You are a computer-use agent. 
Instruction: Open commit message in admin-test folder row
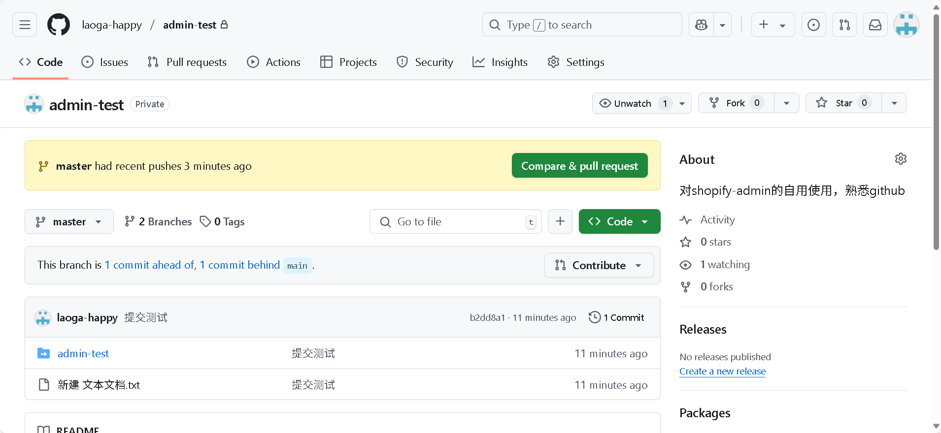click(313, 353)
